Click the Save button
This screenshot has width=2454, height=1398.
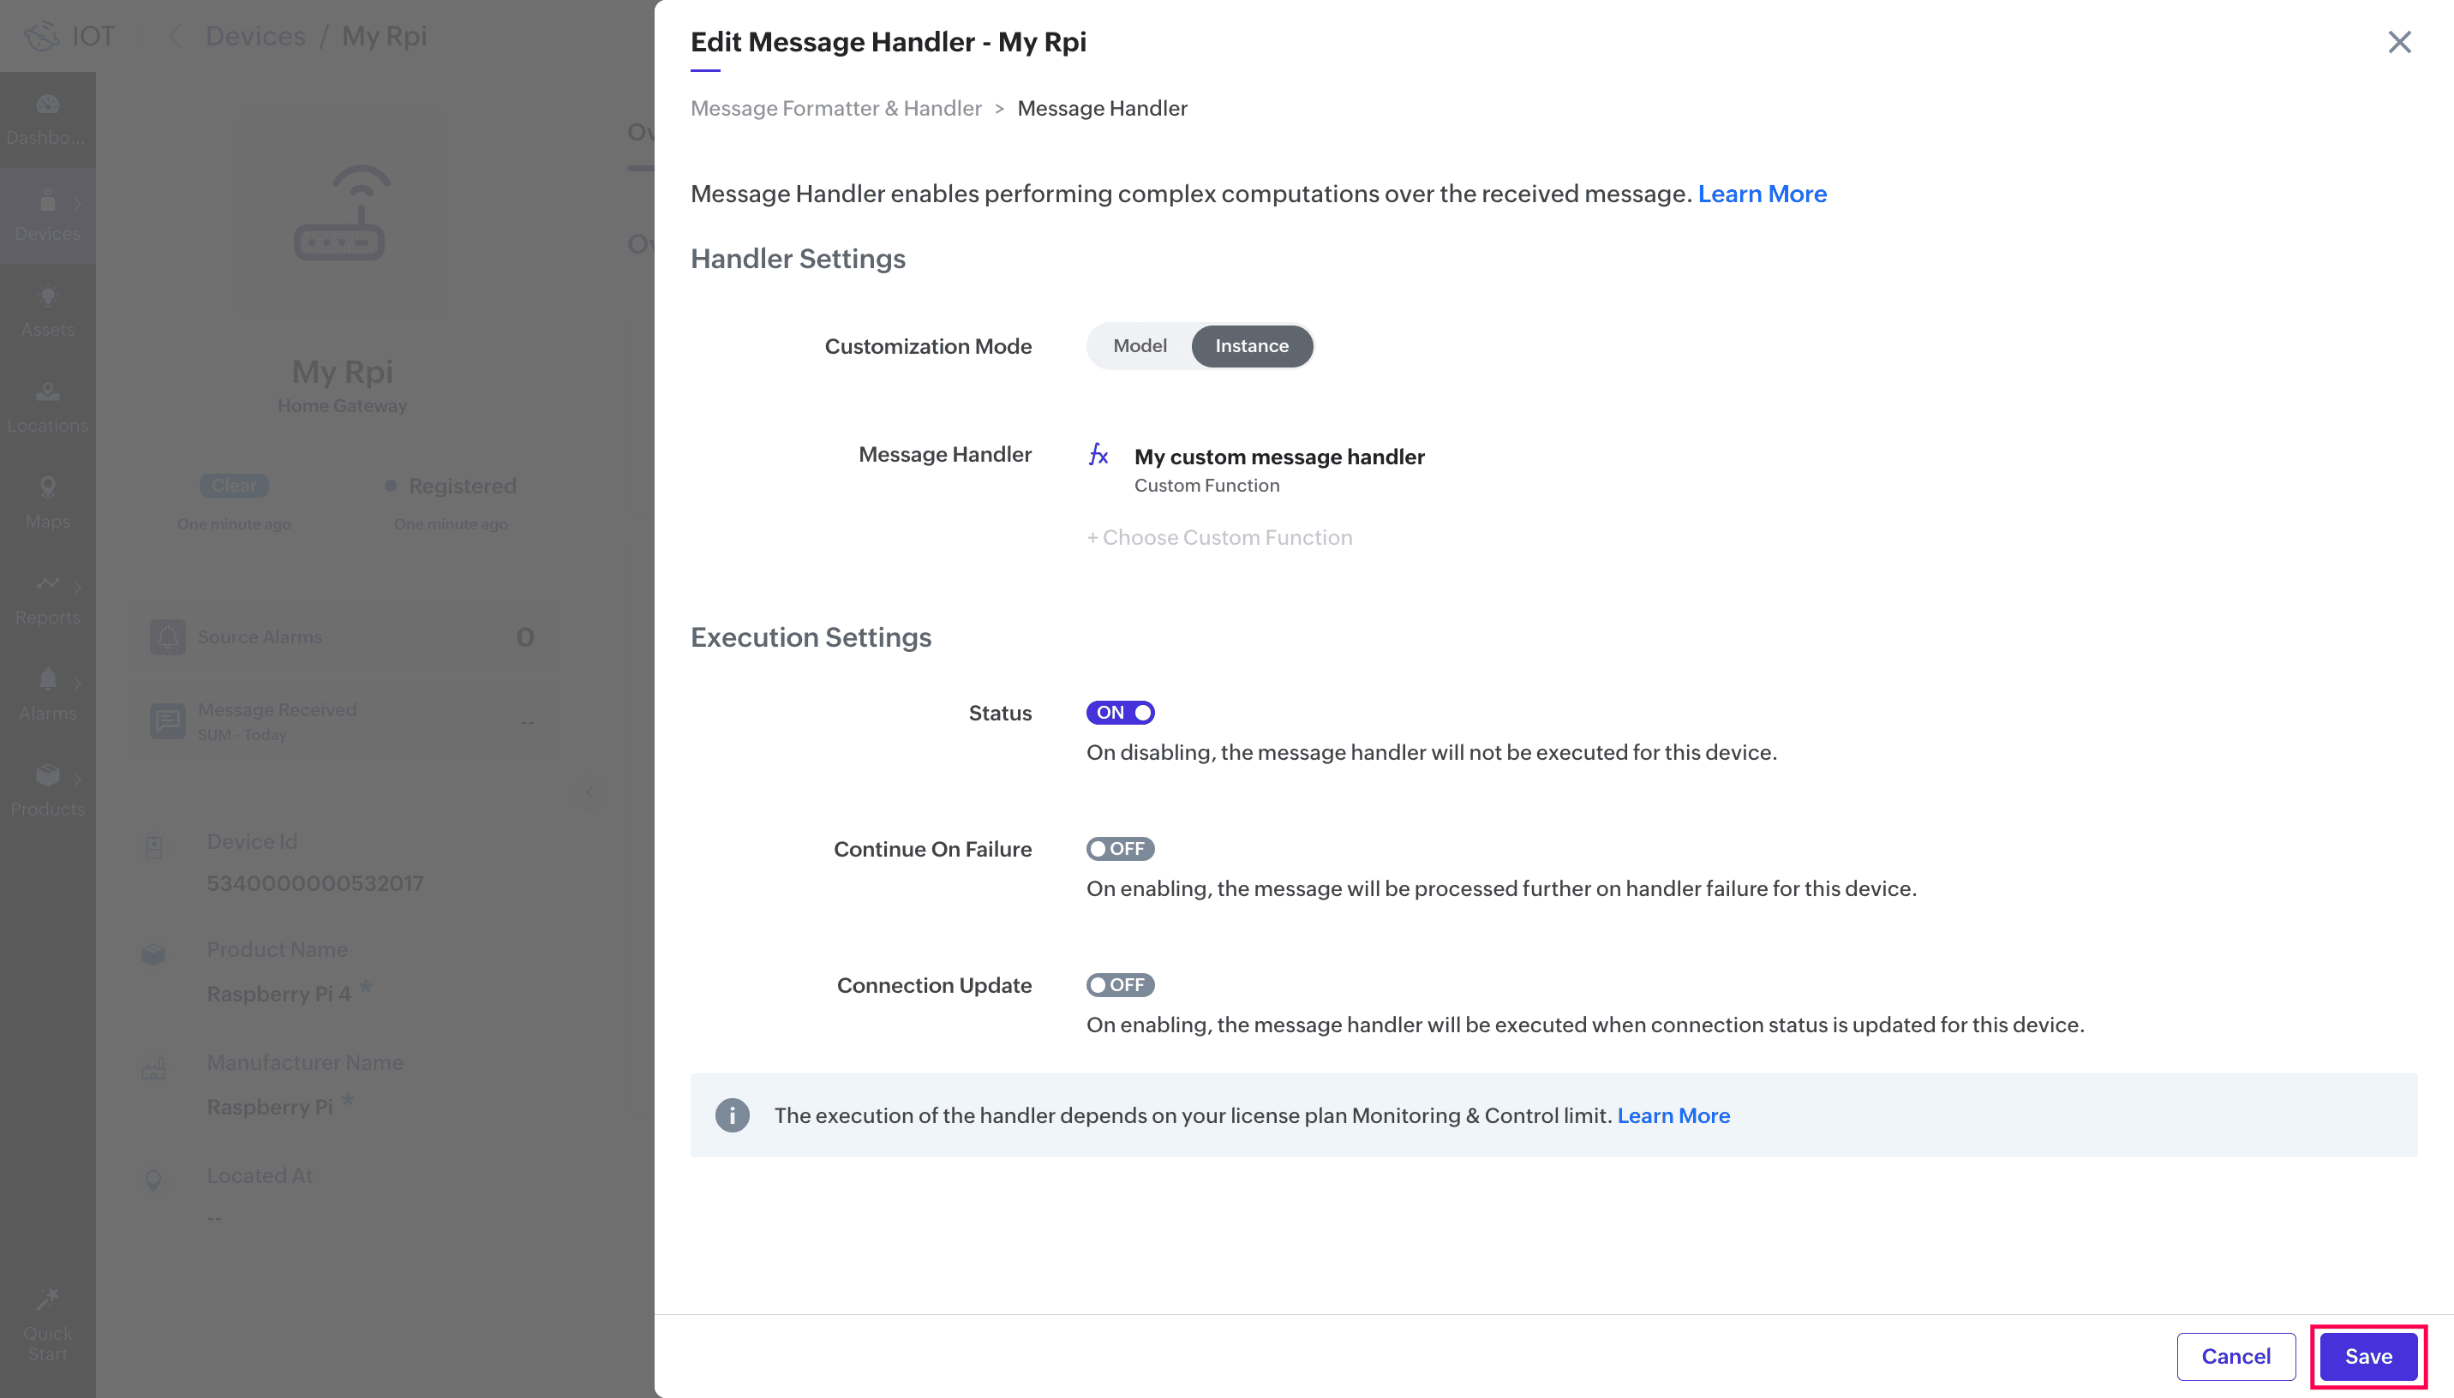click(x=2367, y=1356)
